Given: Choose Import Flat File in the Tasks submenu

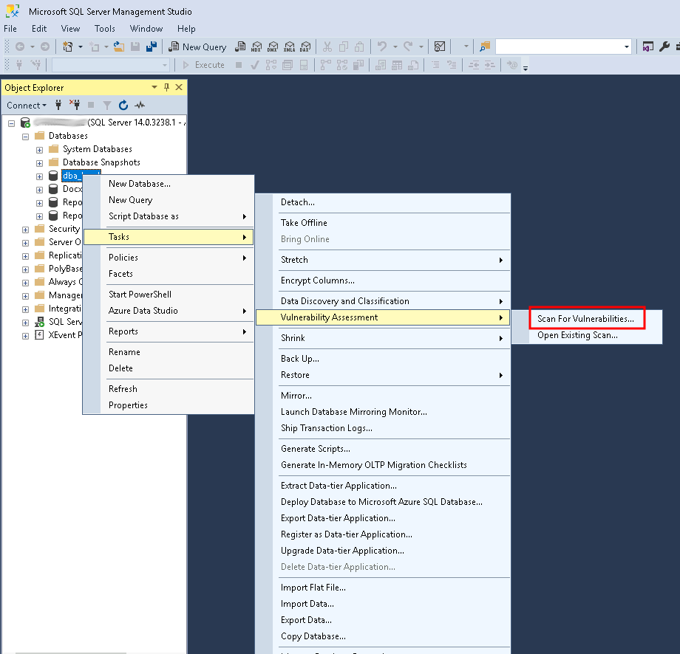Looking at the screenshot, I should [x=383, y=588].
